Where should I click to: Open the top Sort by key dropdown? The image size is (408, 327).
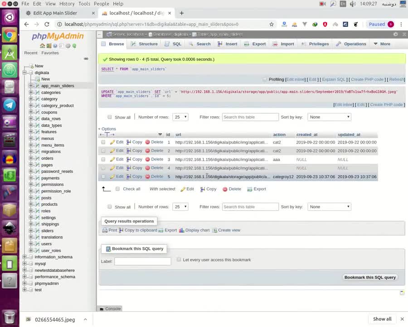pos(329,117)
